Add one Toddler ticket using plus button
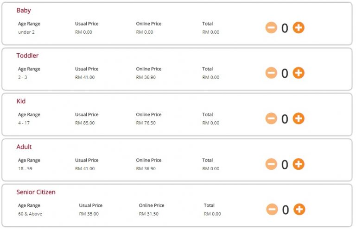 (299, 73)
